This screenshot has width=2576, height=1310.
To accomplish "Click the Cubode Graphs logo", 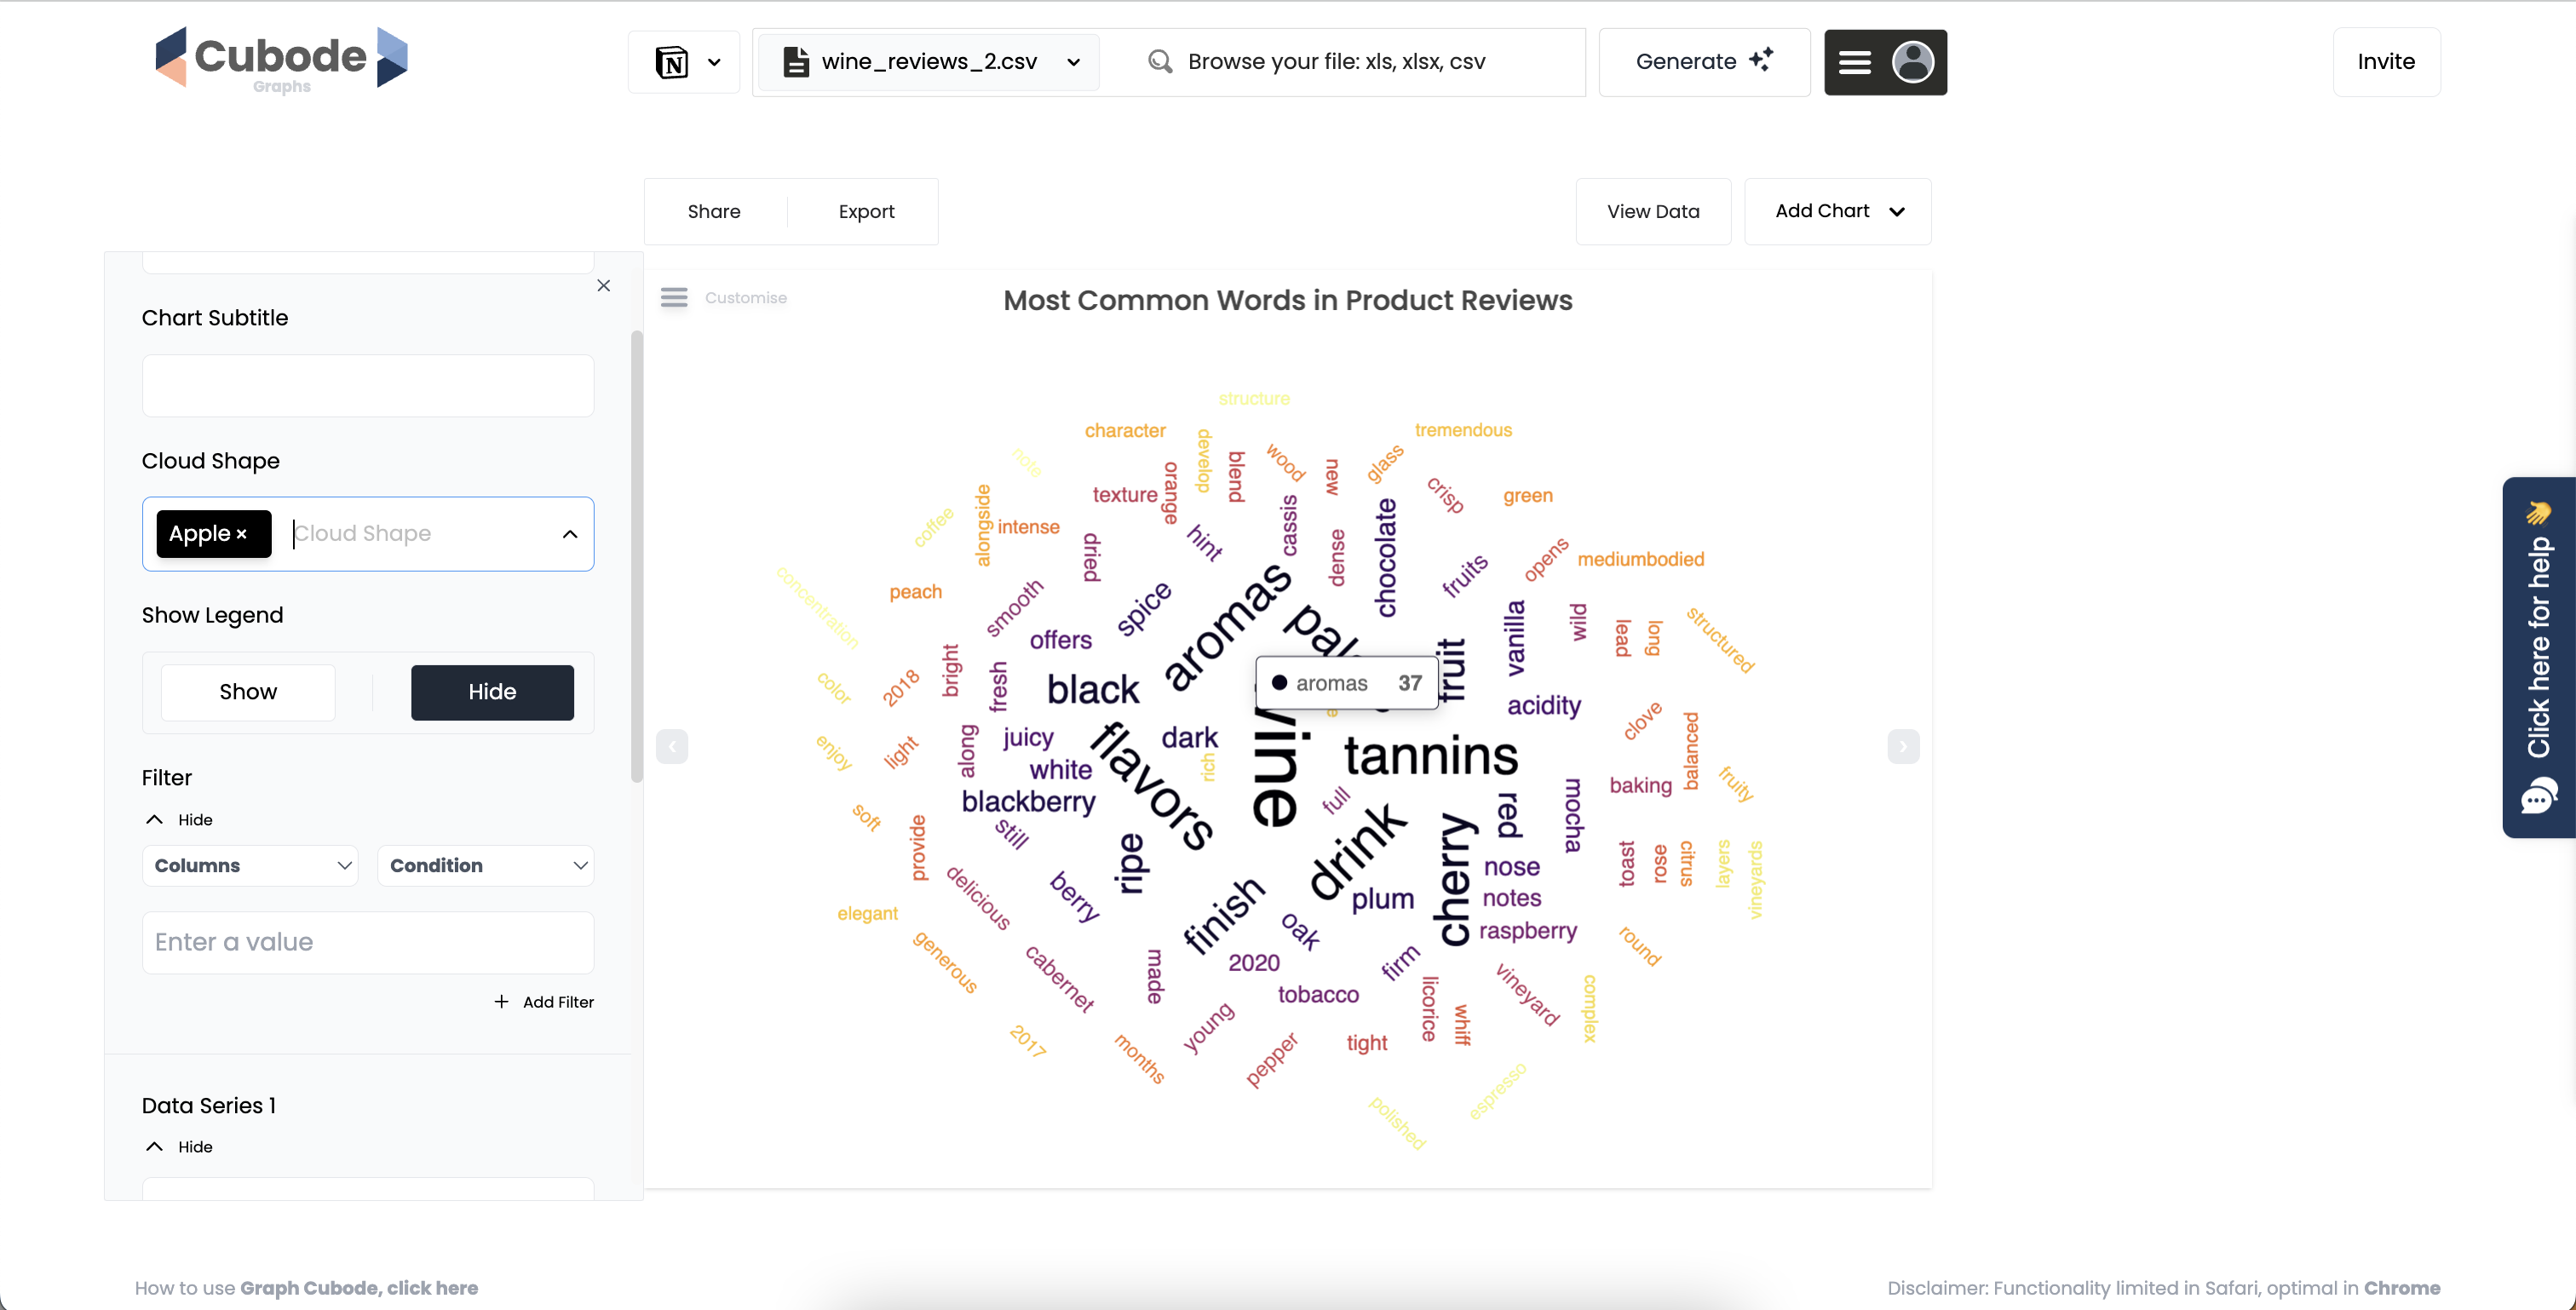I will tap(282, 60).
